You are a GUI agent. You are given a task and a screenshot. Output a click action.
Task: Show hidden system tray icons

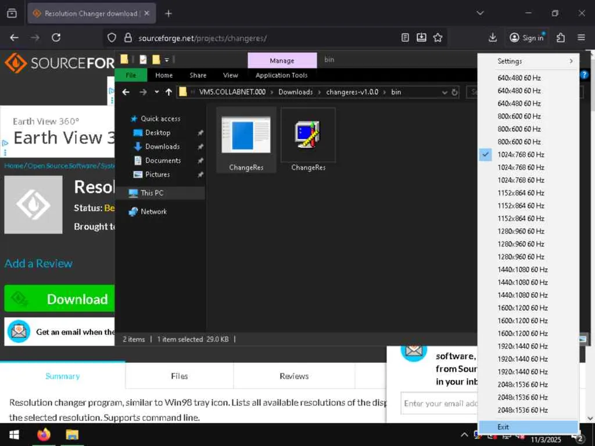click(x=464, y=434)
